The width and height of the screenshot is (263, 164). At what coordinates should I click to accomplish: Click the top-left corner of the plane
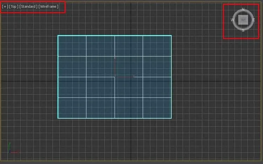pyautogui.click(x=58, y=35)
